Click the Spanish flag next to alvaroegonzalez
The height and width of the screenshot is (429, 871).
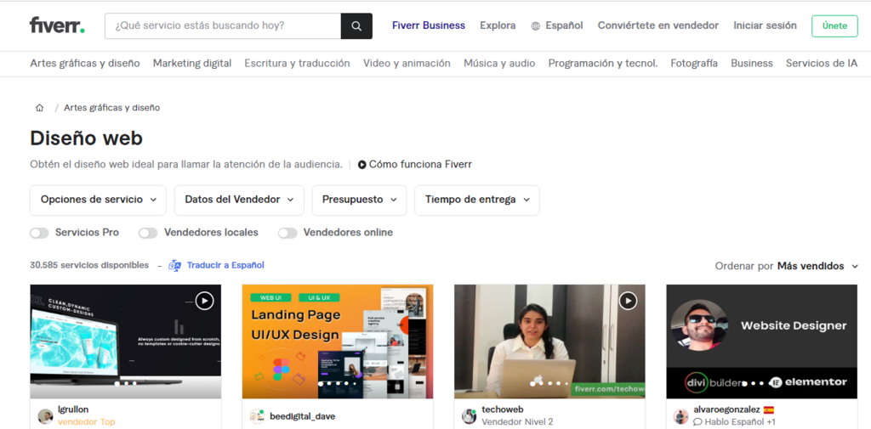(x=769, y=410)
